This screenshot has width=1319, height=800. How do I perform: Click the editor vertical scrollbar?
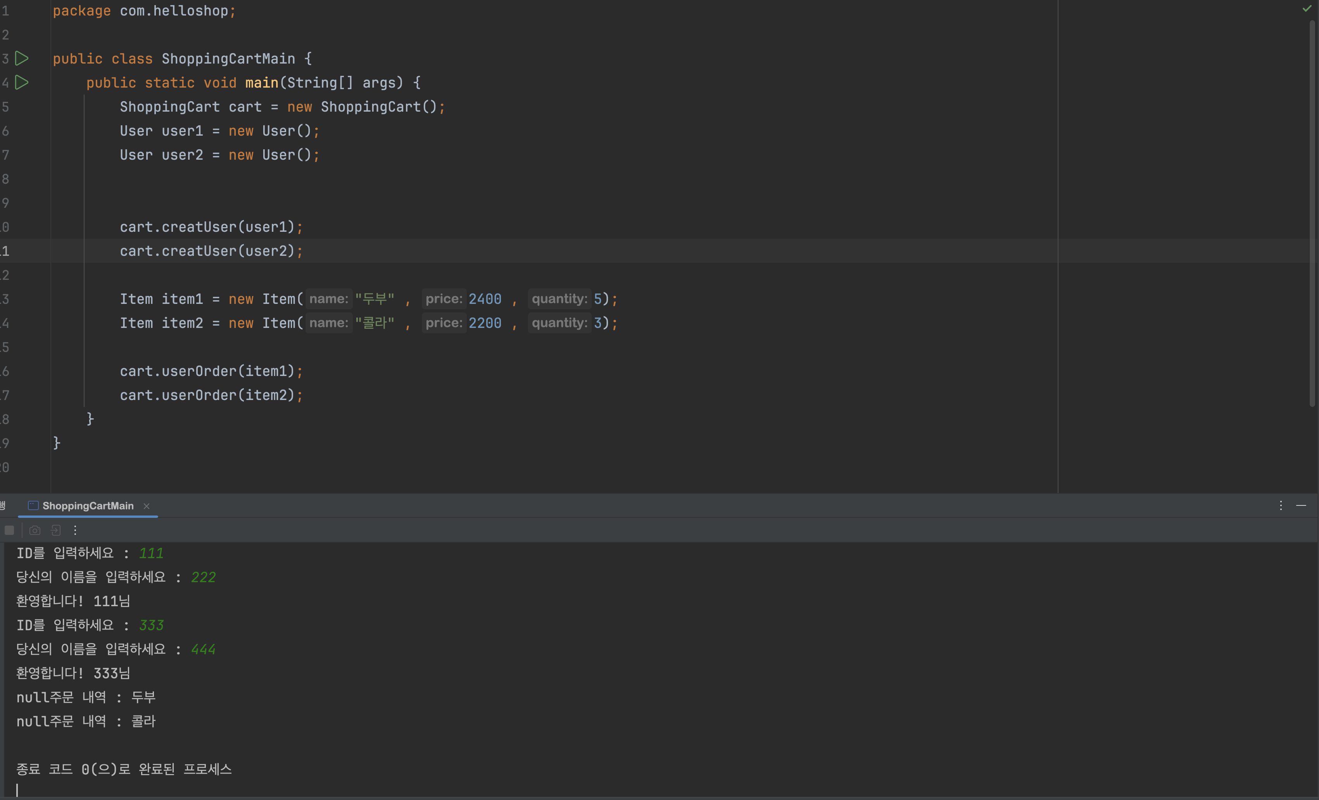1312,214
